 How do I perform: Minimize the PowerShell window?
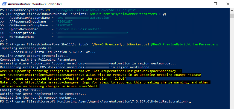click(x=203, y=4)
